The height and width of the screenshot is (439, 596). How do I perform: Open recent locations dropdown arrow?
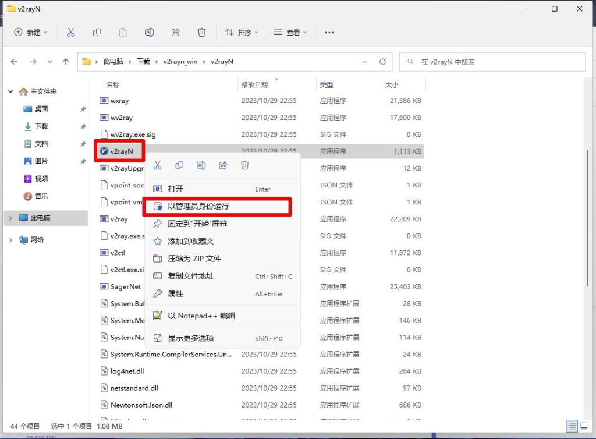click(x=50, y=62)
